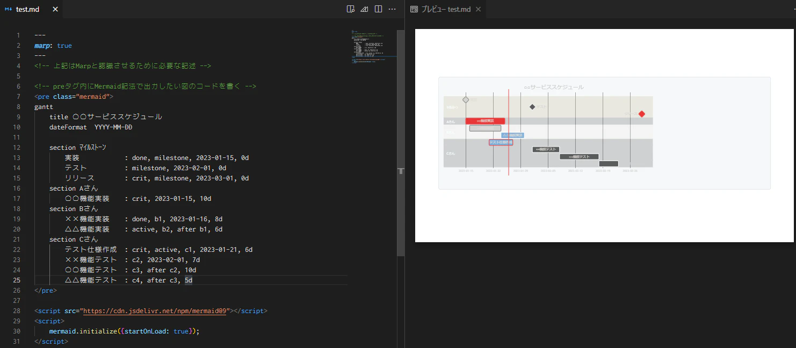Click the editor vertical scrollbar thumb
This screenshot has height=348, width=796.
400,142
